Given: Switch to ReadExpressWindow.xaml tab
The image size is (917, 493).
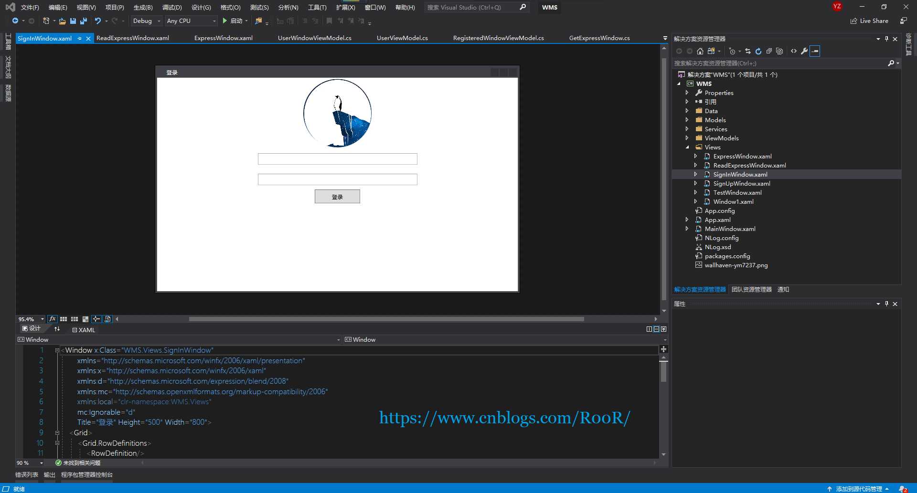Looking at the screenshot, I should click(x=133, y=38).
